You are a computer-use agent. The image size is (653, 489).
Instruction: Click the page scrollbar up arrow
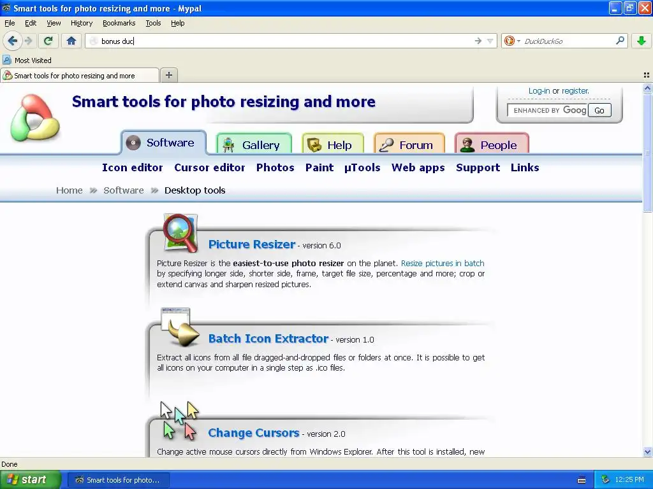click(647, 88)
